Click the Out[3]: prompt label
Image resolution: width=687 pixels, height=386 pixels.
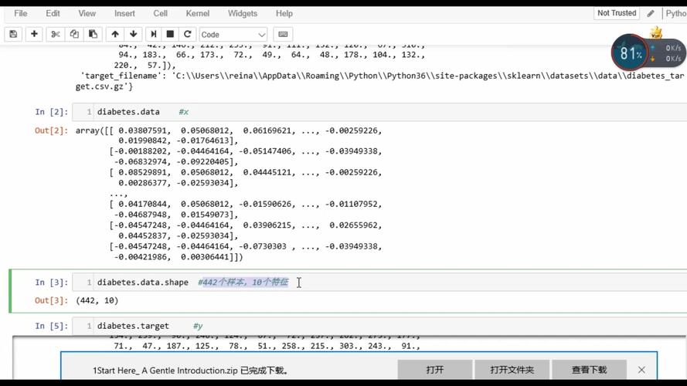click(x=51, y=300)
